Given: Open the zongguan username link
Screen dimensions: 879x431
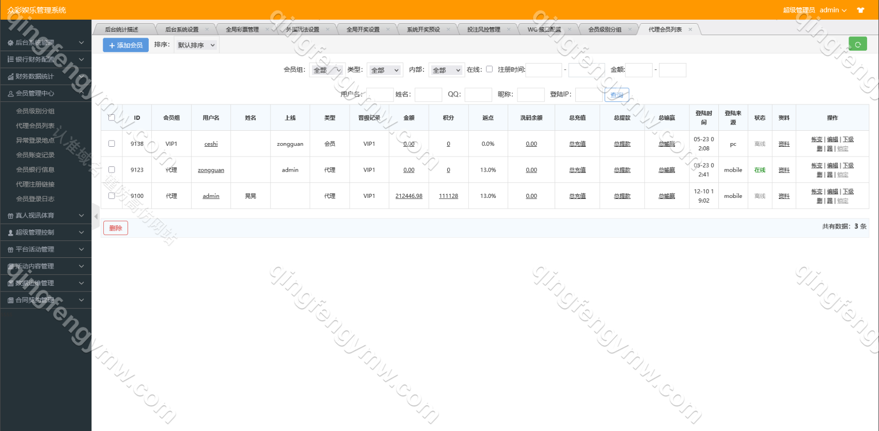Looking at the screenshot, I should [211, 170].
